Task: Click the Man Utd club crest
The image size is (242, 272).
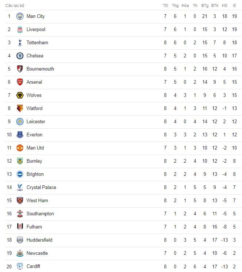Action: coord(20,148)
